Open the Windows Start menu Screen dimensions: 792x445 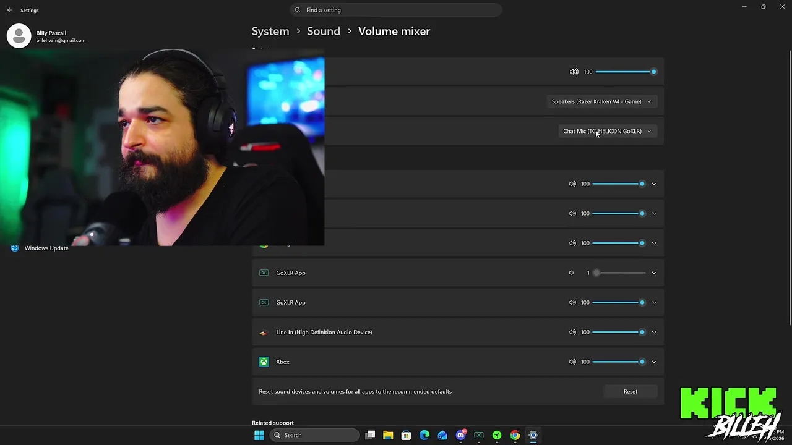(x=259, y=435)
